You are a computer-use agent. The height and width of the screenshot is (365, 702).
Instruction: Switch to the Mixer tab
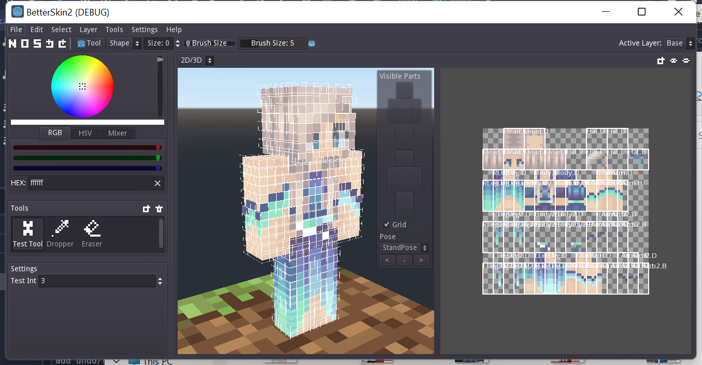tap(118, 133)
